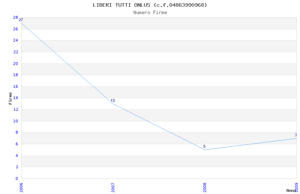
Task: Select the data label '13' for 2007
Action: click(x=113, y=101)
